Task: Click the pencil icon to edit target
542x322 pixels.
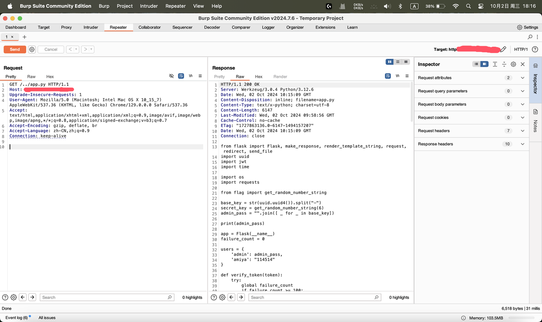Action: pyautogui.click(x=503, y=50)
